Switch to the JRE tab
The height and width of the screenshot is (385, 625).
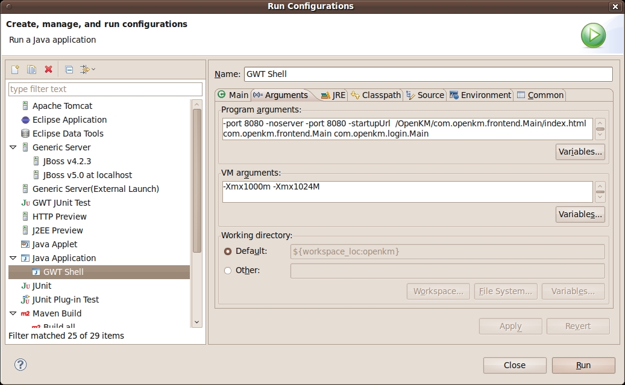[x=333, y=95]
